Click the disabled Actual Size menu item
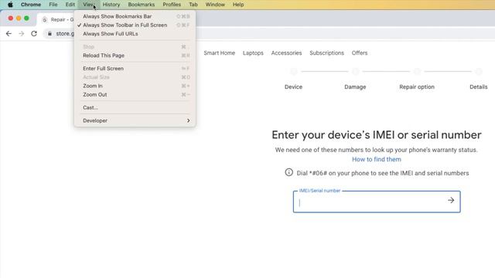 pyautogui.click(x=135, y=77)
